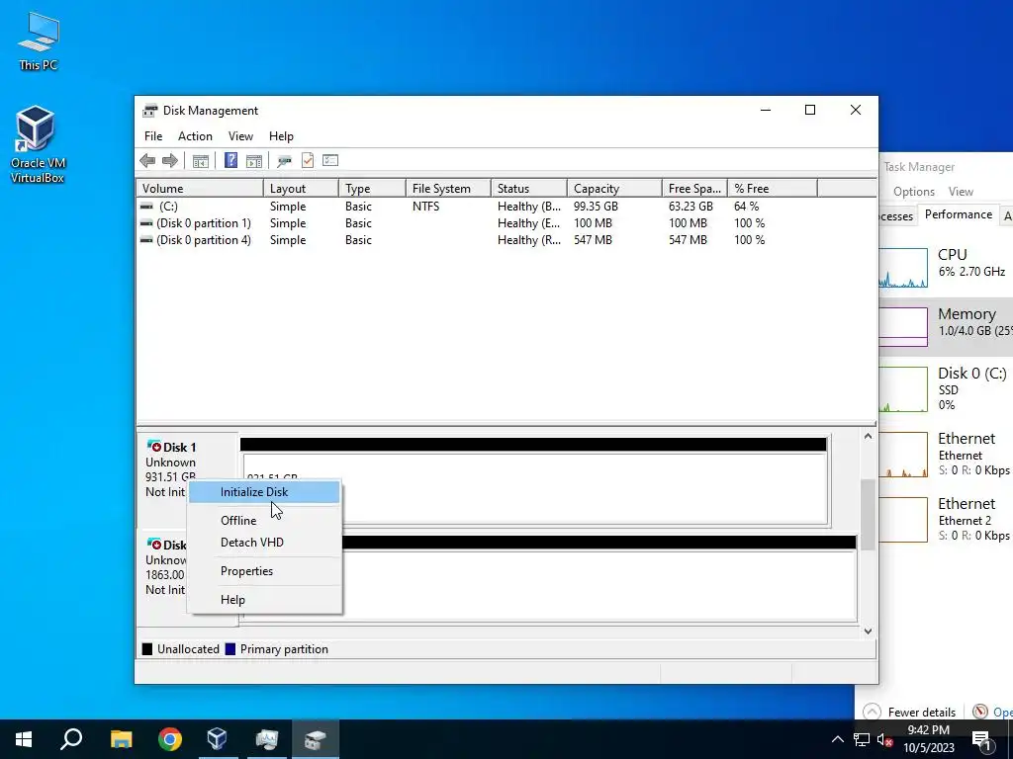Open the File menu
Image resolution: width=1013 pixels, height=759 pixels.
click(153, 136)
